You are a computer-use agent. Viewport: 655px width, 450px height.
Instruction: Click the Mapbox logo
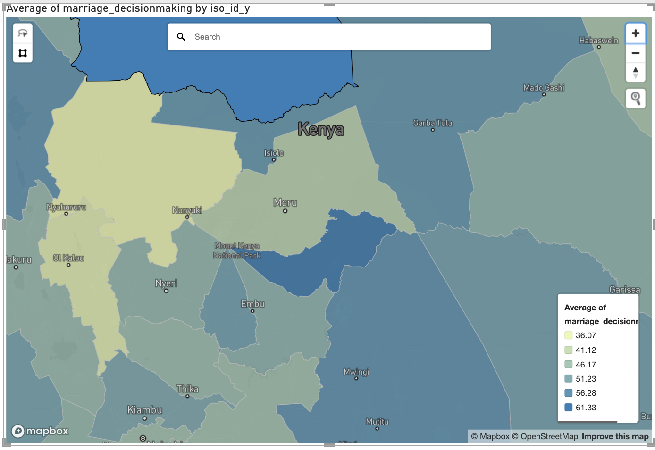click(39, 431)
